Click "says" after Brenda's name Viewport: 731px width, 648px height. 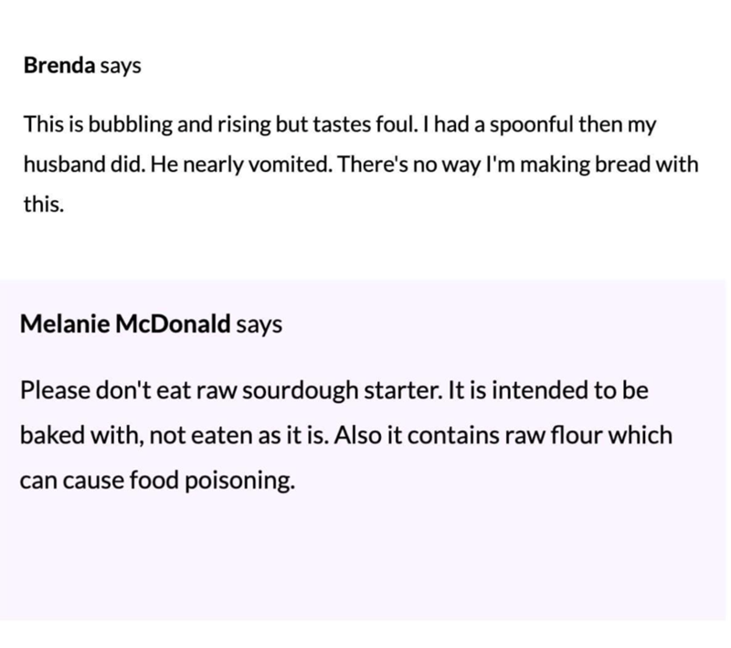(121, 68)
